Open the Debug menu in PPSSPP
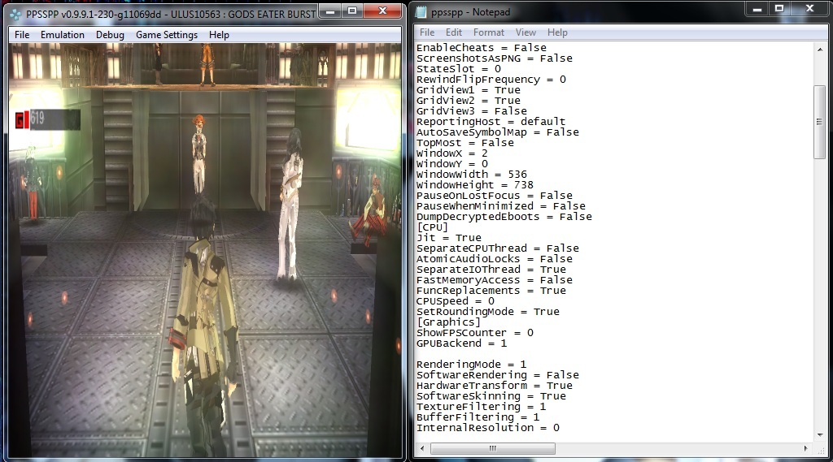 [x=110, y=35]
